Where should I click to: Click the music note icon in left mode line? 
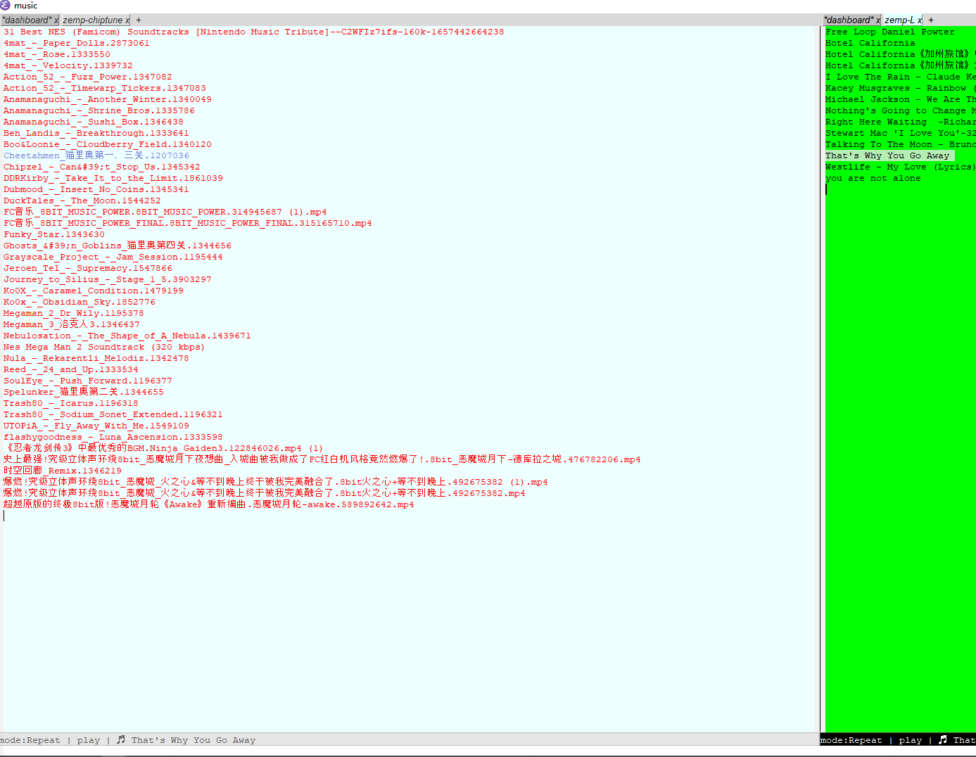click(121, 740)
